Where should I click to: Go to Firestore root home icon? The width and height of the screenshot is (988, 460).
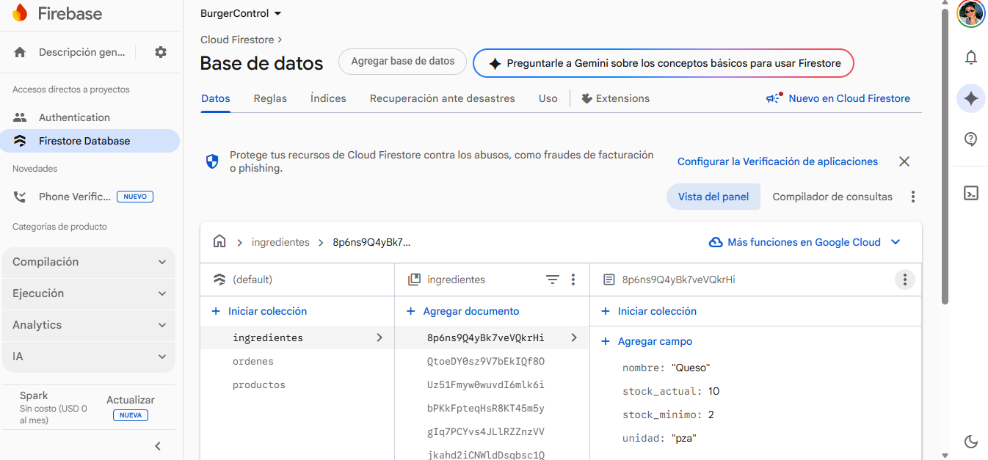click(219, 241)
